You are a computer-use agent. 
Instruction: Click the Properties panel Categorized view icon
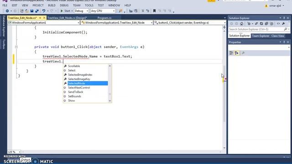pos(231,53)
